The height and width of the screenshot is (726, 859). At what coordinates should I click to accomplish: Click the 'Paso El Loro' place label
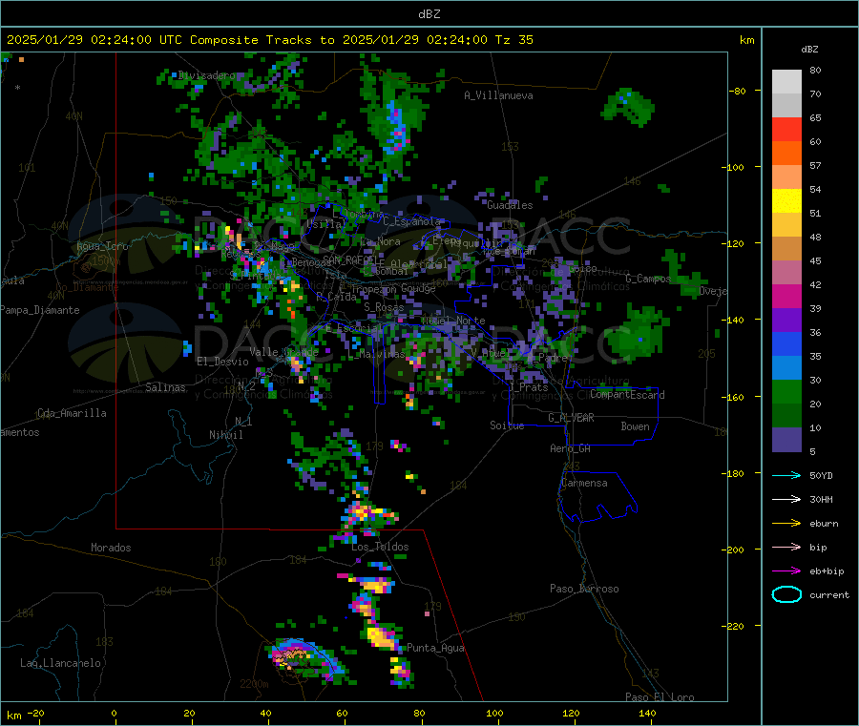tap(660, 697)
